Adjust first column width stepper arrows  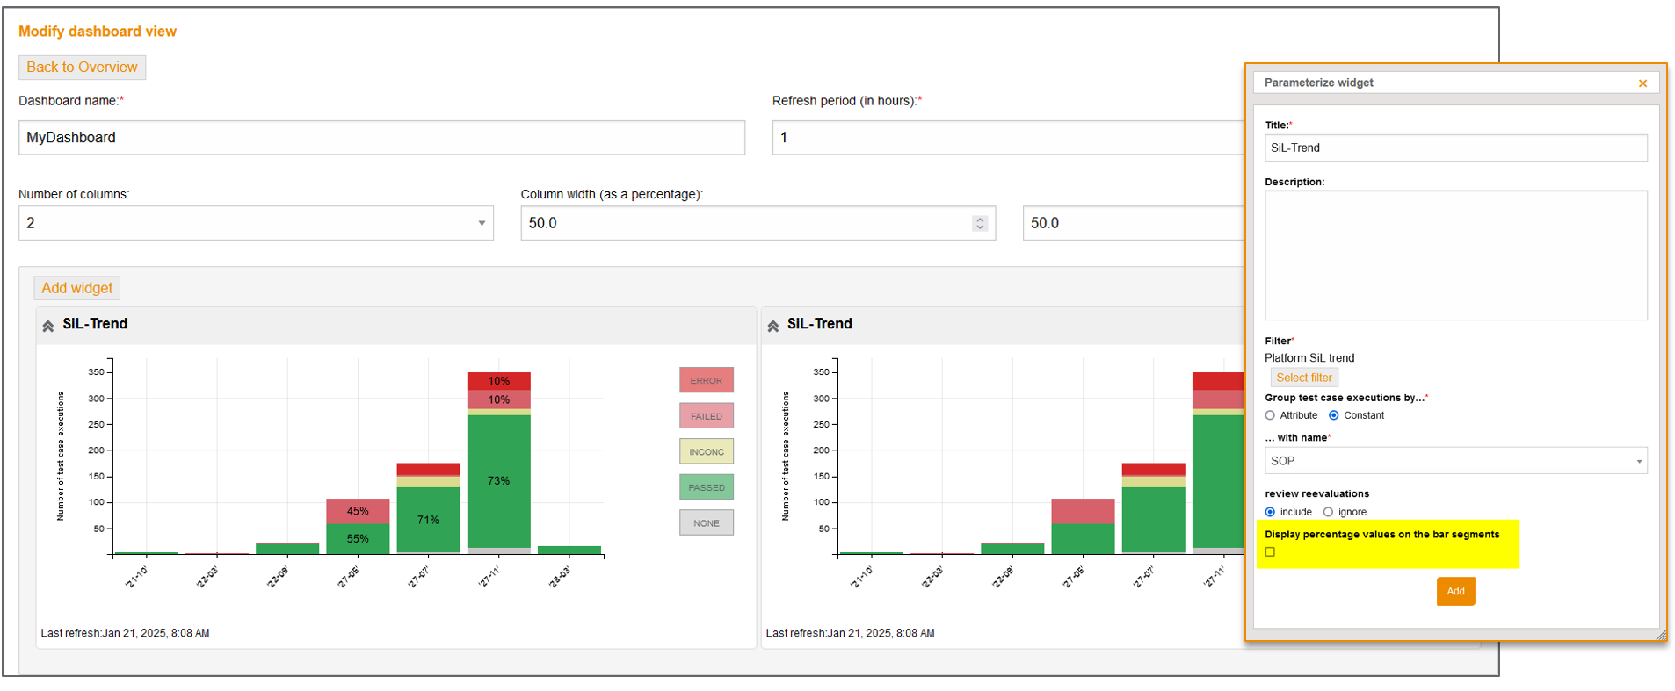click(x=980, y=223)
